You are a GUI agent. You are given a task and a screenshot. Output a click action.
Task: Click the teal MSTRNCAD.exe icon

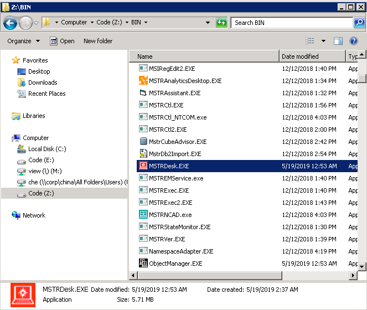click(143, 214)
